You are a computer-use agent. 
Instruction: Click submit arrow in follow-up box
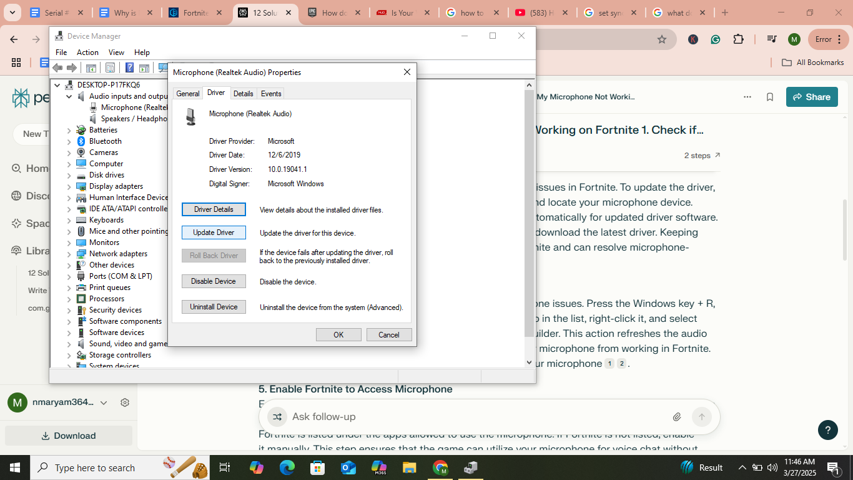click(702, 417)
